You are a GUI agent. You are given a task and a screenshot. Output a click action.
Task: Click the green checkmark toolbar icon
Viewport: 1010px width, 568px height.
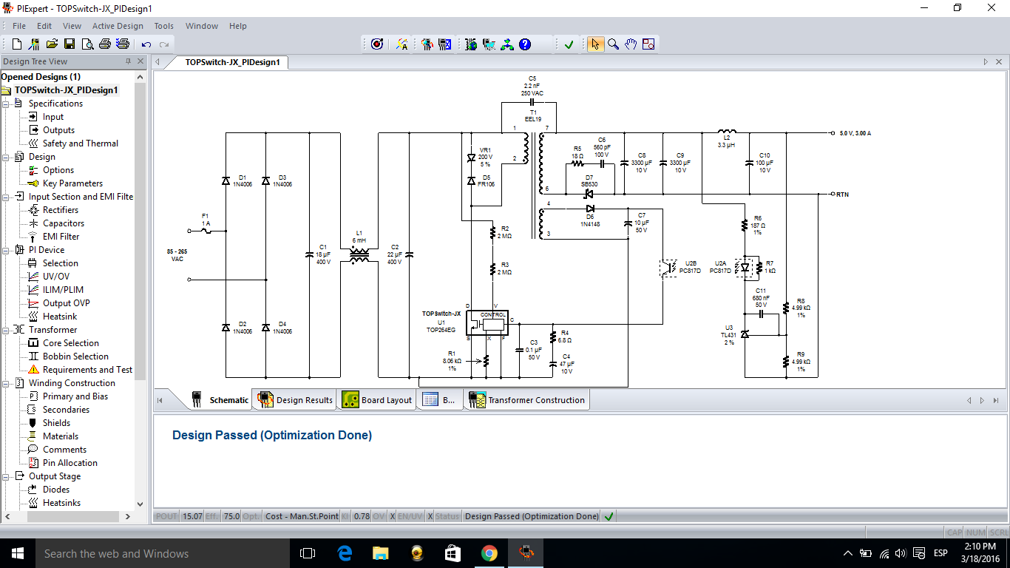click(x=569, y=44)
